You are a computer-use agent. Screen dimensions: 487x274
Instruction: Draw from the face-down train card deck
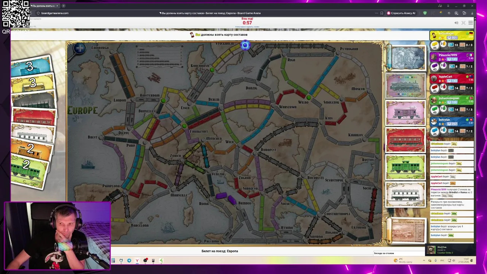point(405,58)
